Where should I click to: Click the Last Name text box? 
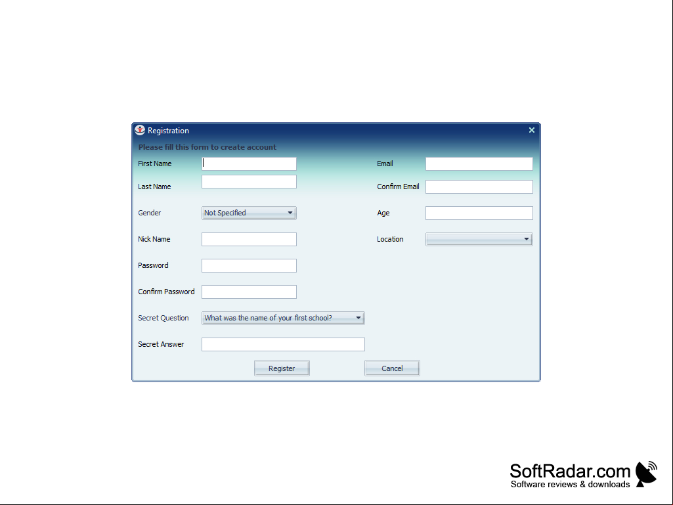pyautogui.click(x=249, y=182)
